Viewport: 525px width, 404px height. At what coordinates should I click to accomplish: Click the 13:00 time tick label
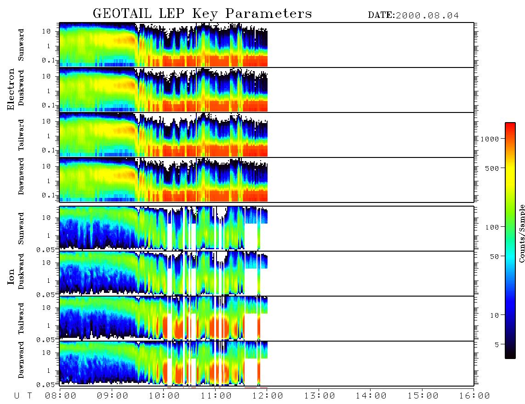tap(319, 396)
